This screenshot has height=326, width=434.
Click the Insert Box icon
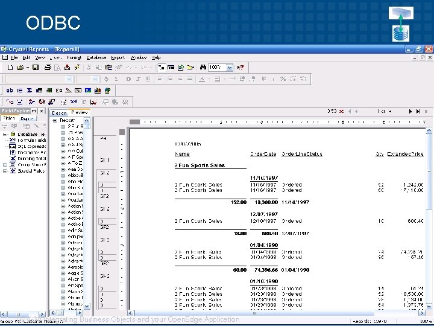78,91
